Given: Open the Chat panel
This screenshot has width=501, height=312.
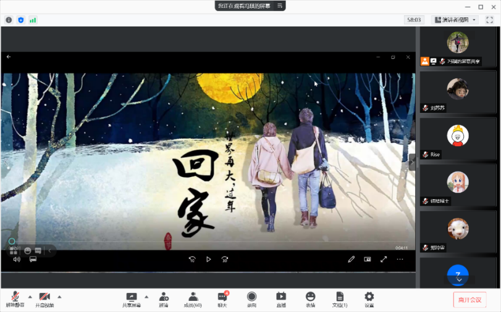Looking at the screenshot, I should coord(222,299).
